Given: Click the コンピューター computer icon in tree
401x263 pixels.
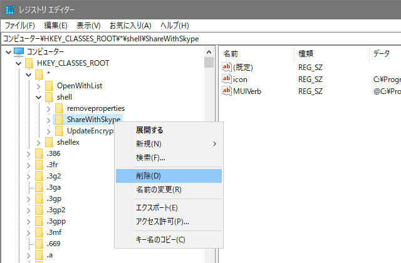Looking at the screenshot, I should [19, 51].
